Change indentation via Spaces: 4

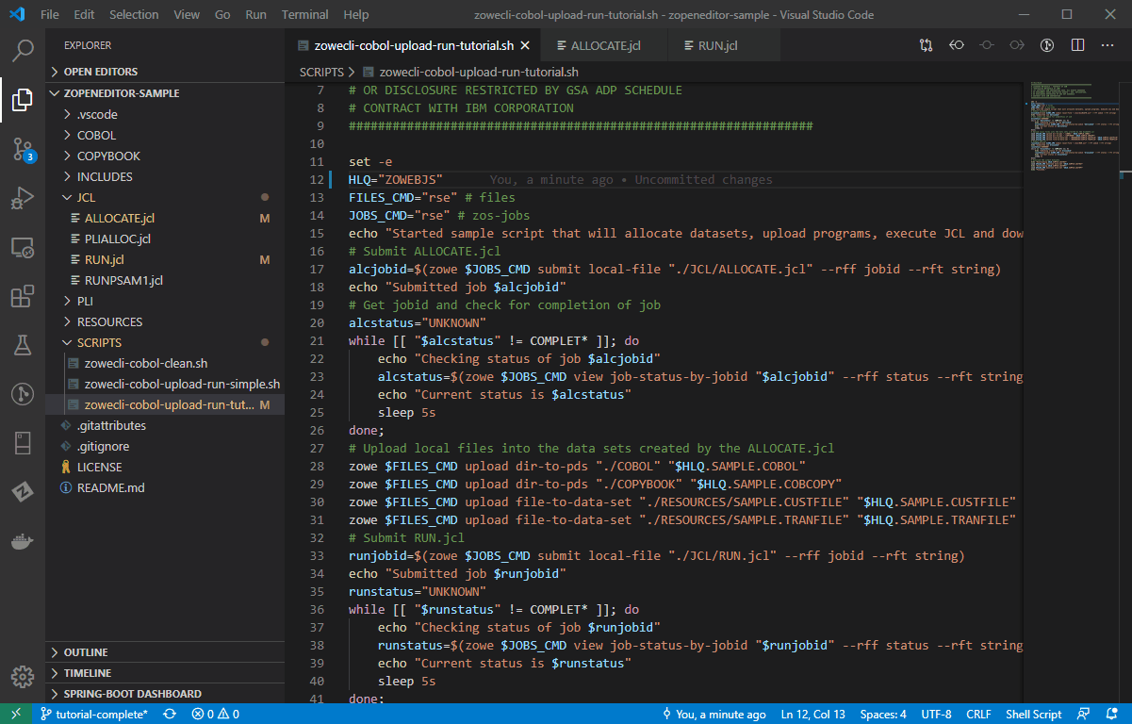point(882,714)
